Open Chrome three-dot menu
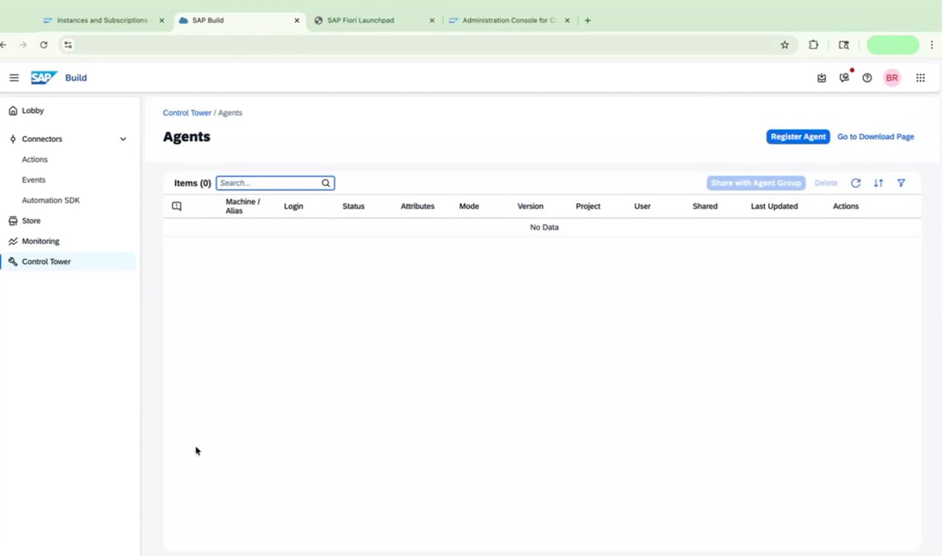 (932, 45)
